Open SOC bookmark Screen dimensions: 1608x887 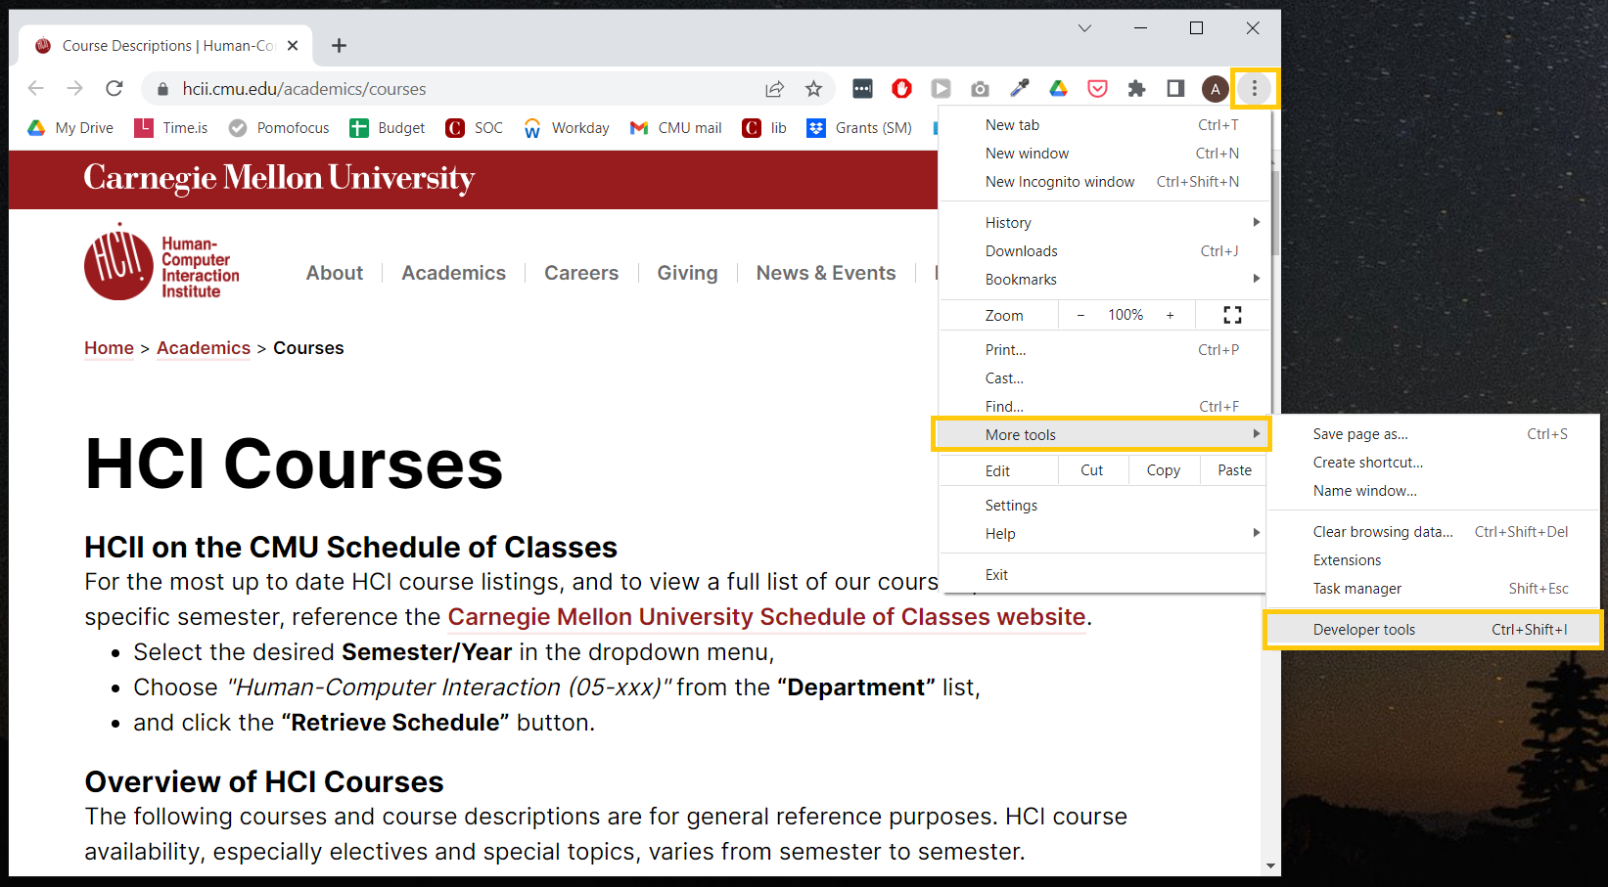[x=475, y=128]
